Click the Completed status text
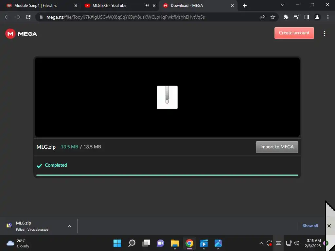 (x=56, y=165)
